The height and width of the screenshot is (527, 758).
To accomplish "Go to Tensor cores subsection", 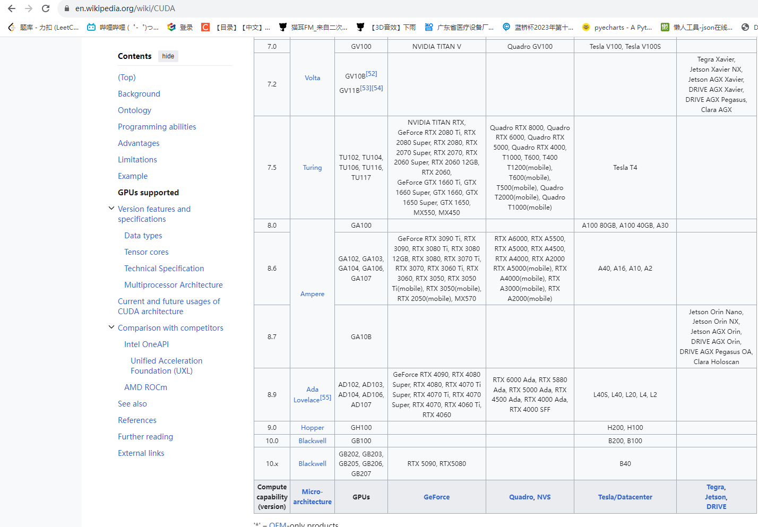I will point(147,252).
